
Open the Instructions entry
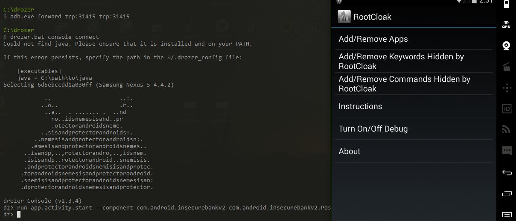click(x=360, y=107)
